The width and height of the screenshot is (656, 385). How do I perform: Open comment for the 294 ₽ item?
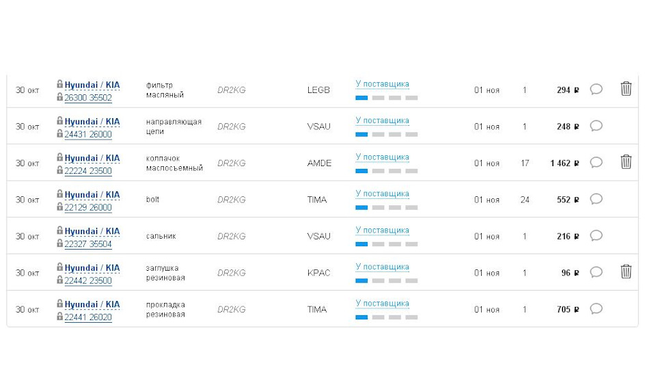(596, 90)
